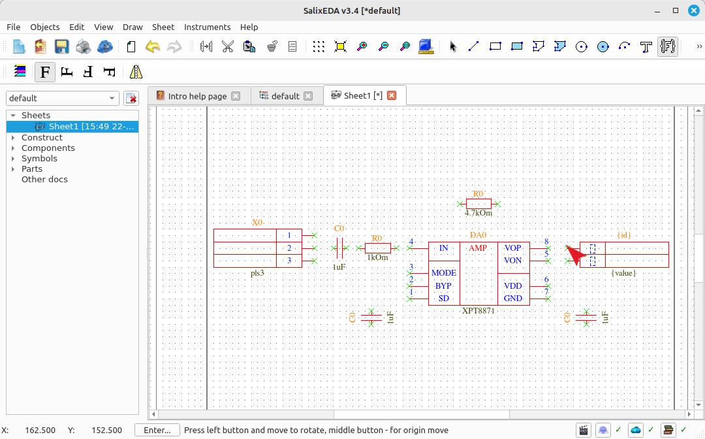Toggle the F rotated 180 degrees button
This screenshot has width=705, height=439.
[x=88, y=72]
